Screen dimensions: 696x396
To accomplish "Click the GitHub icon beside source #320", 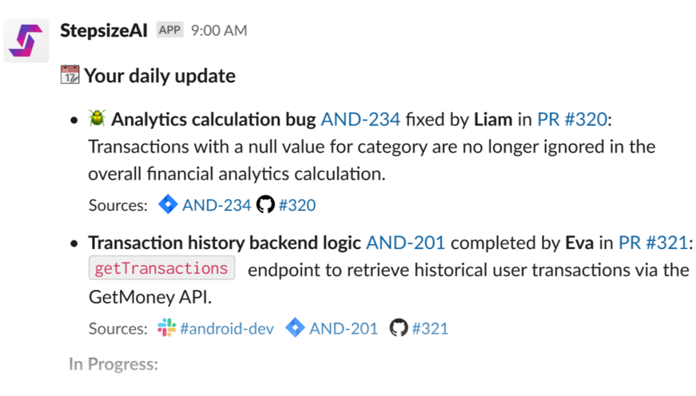I will click(x=265, y=205).
